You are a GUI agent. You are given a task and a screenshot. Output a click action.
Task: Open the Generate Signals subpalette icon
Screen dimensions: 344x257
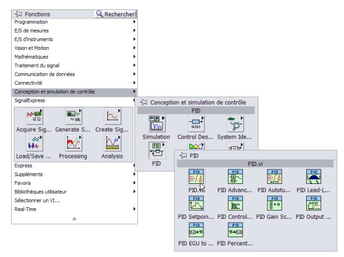74,116
